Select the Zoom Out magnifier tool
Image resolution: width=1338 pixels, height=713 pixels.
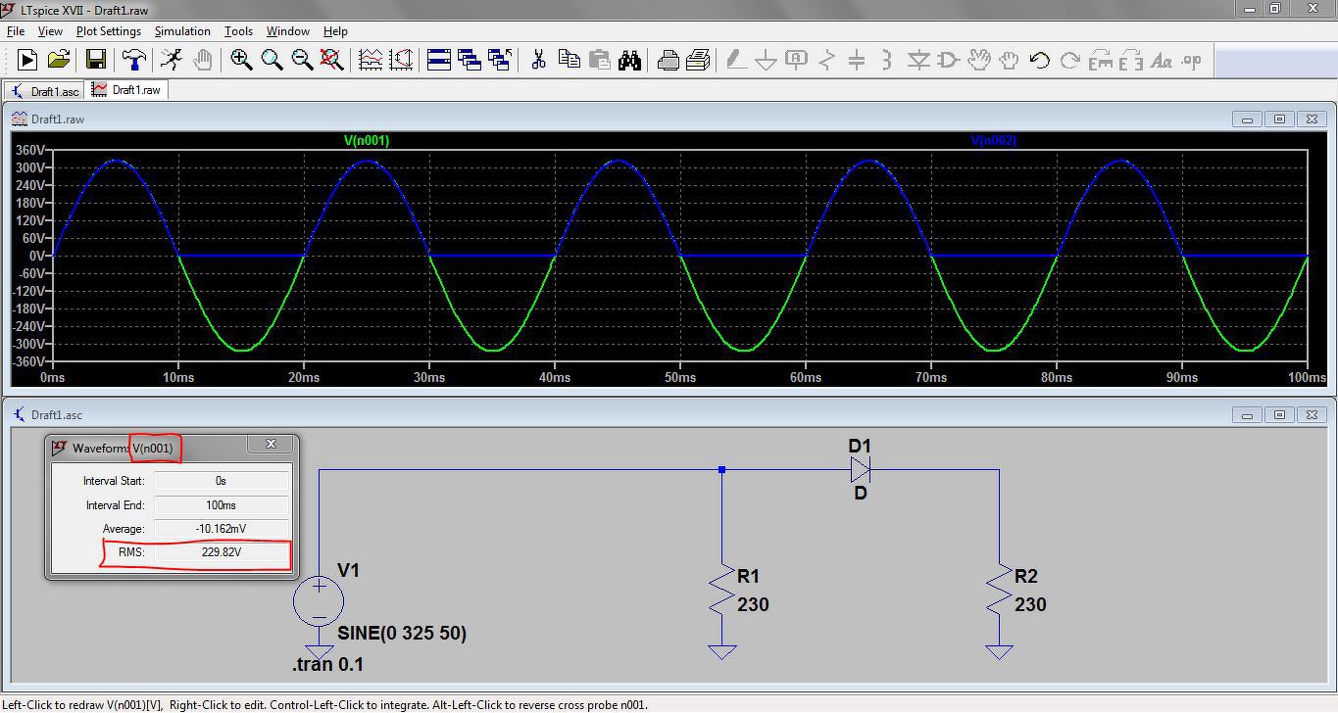(x=302, y=61)
